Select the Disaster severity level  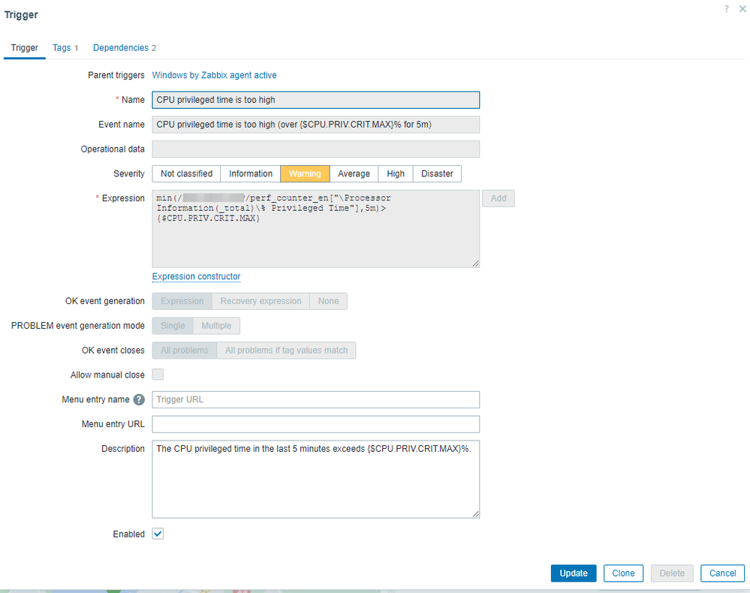[x=437, y=173]
